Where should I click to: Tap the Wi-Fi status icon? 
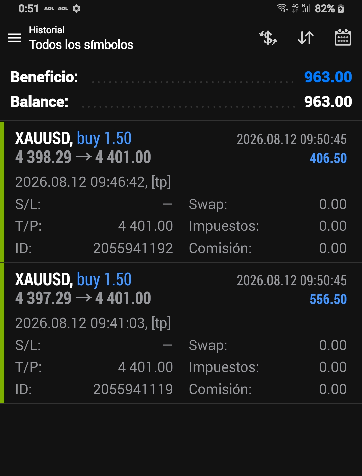coord(283,8)
